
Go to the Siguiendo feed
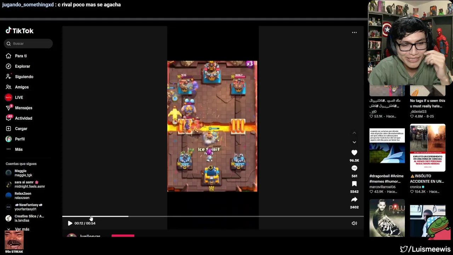(24, 76)
